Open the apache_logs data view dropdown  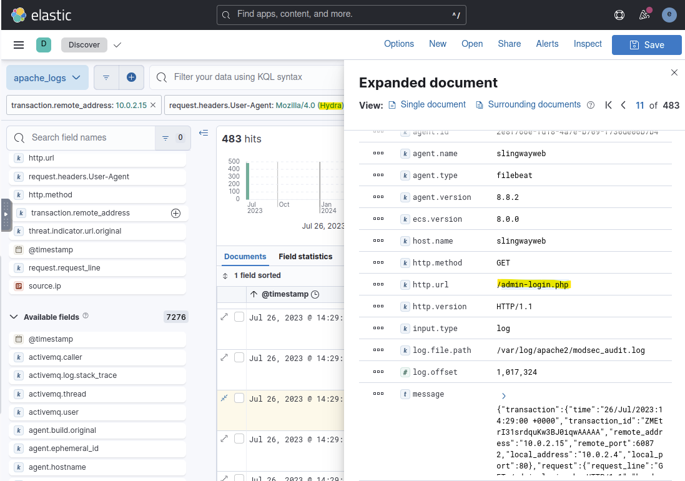tap(47, 77)
